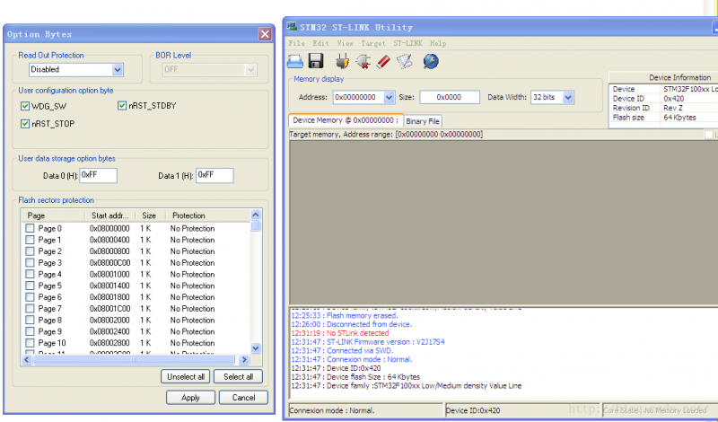
Task: Click Connect to target plug icon
Action: pos(342,61)
